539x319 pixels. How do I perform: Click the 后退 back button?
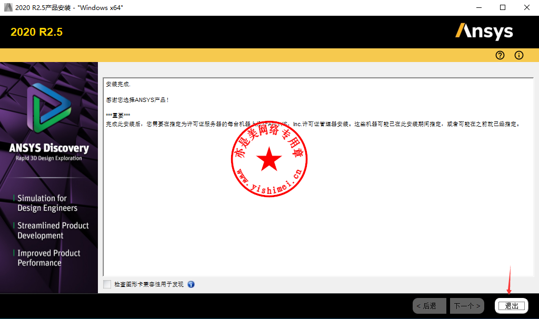[430, 306]
